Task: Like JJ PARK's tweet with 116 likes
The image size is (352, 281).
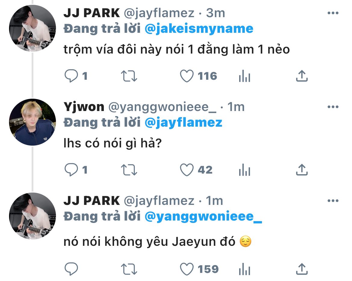Action: point(187,76)
